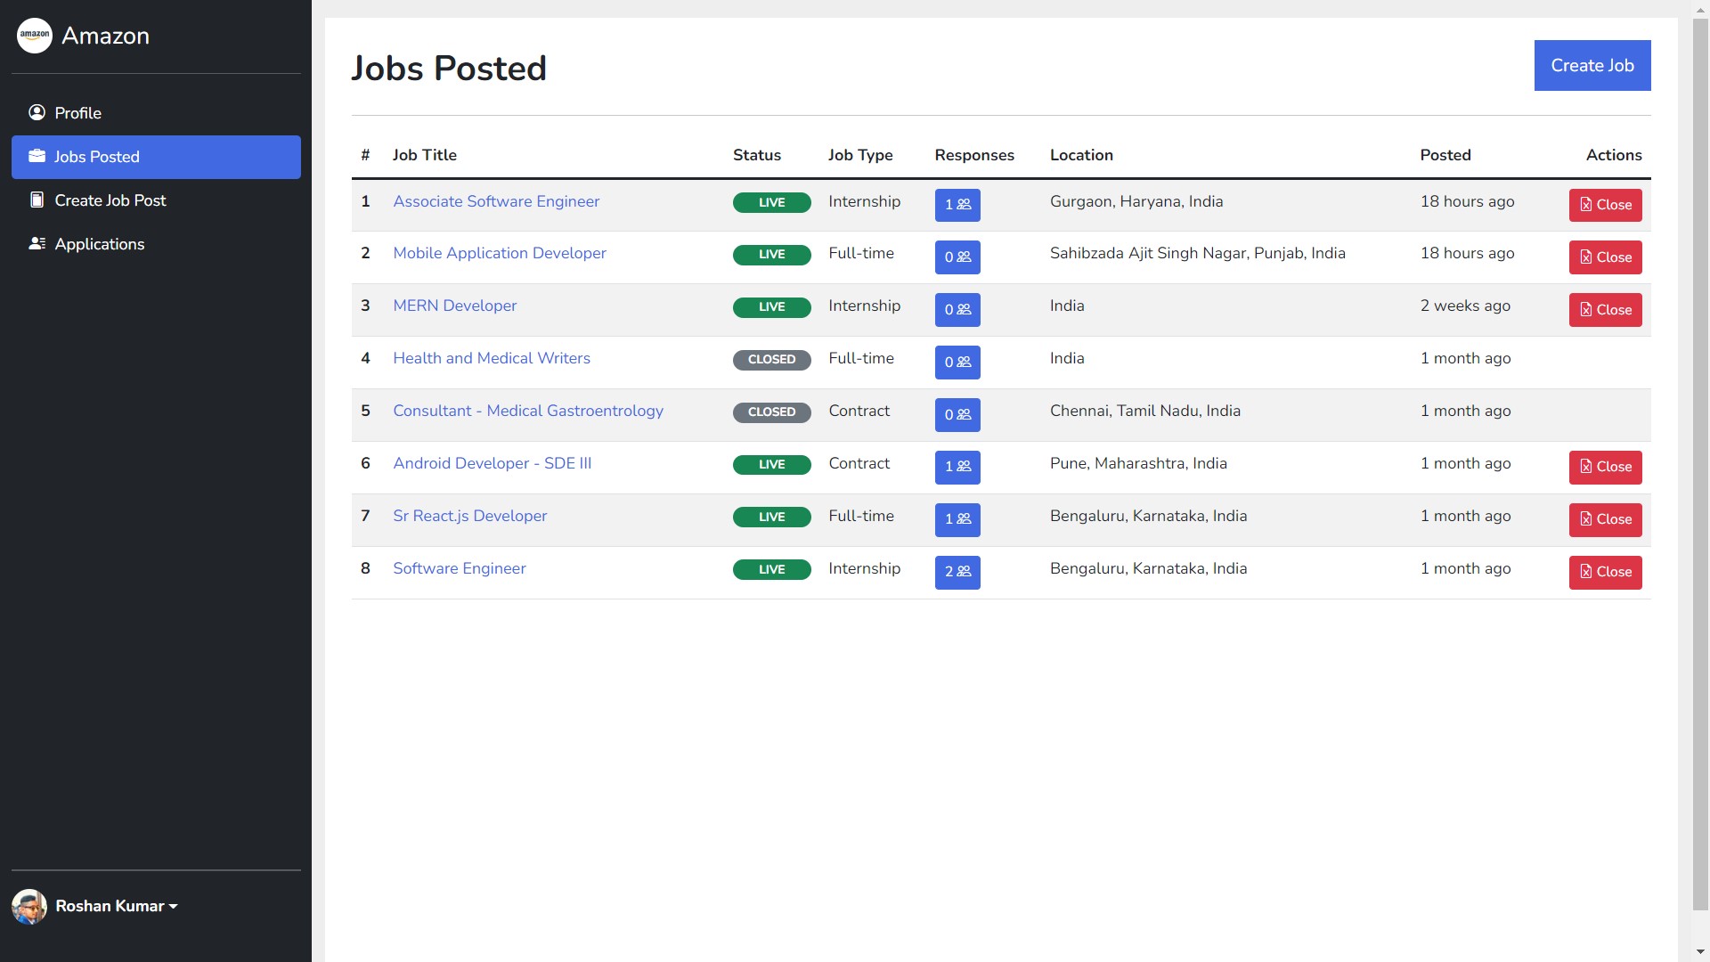
Task: Click the scroll down arrow on scrollbar
Action: (x=1700, y=951)
